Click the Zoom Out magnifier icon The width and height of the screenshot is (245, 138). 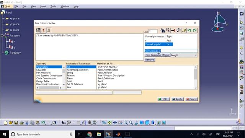coord(131,123)
